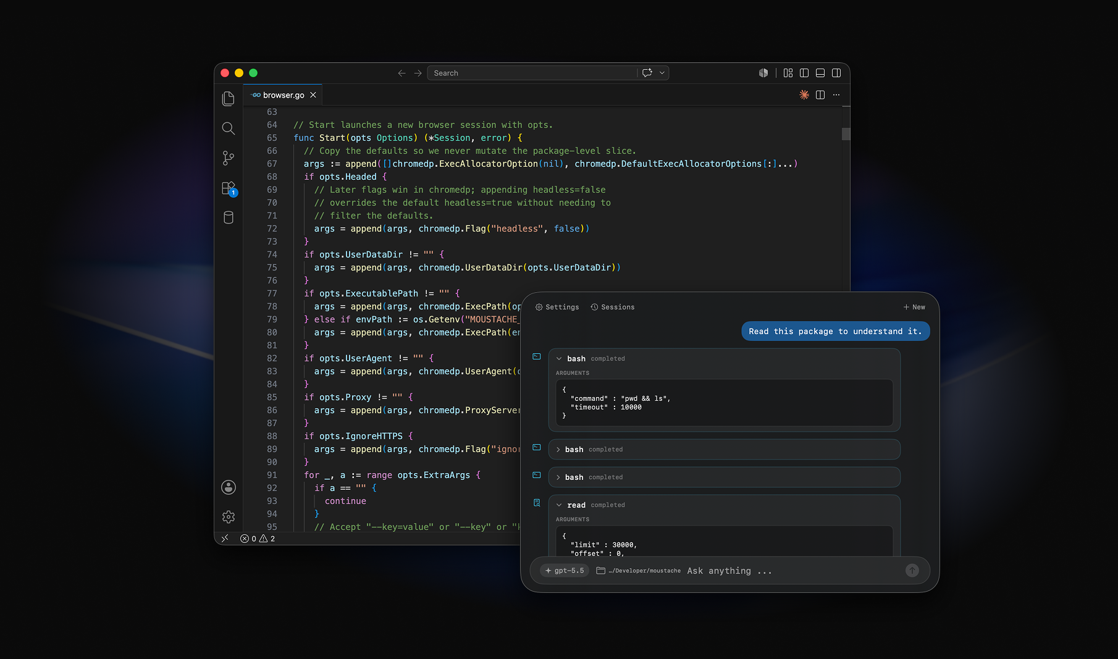Click line number 77 in the gutter
This screenshot has width=1118, height=659.
pyautogui.click(x=272, y=293)
